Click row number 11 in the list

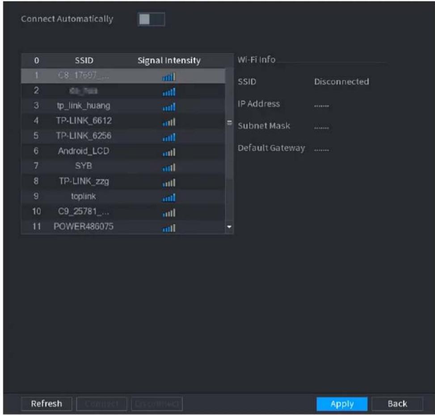pos(36,227)
